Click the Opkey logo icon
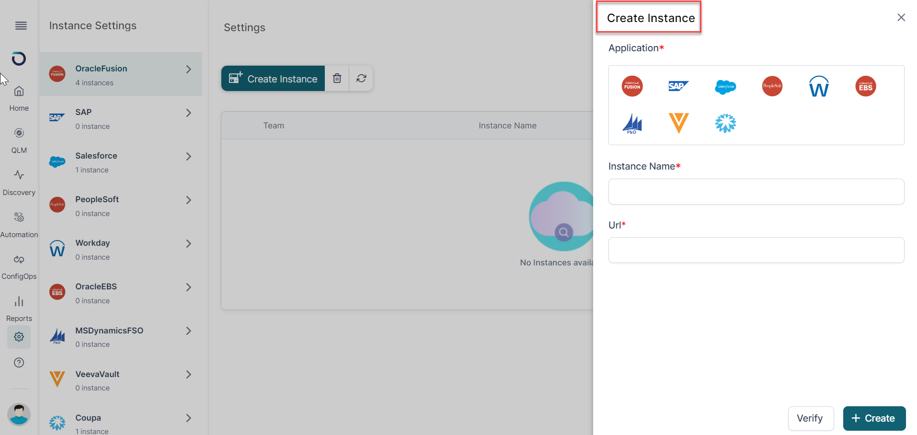This screenshot has height=435, width=917. [x=19, y=58]
